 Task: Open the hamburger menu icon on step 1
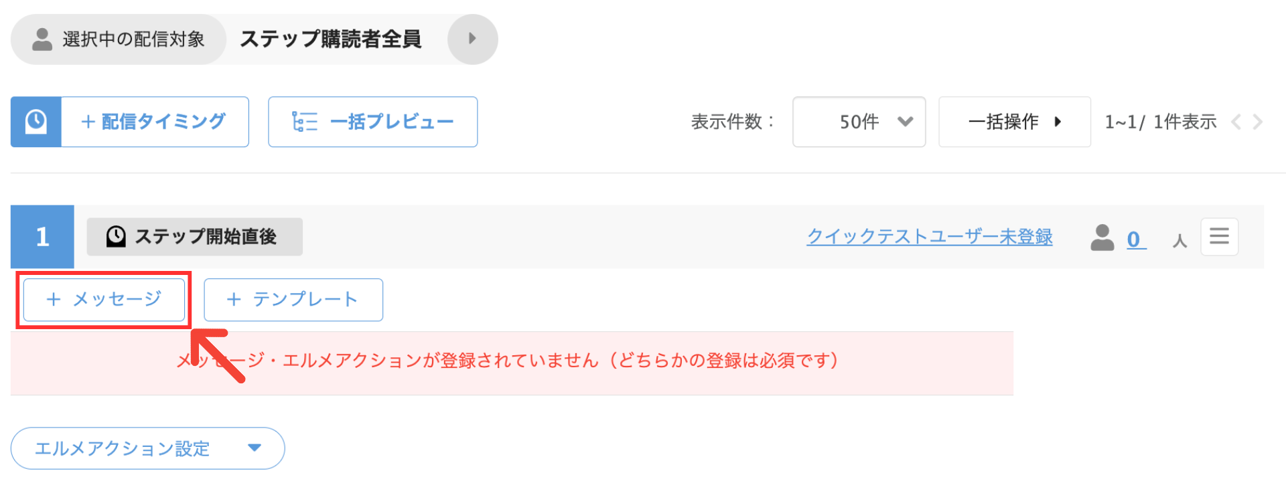[1219, 237]
